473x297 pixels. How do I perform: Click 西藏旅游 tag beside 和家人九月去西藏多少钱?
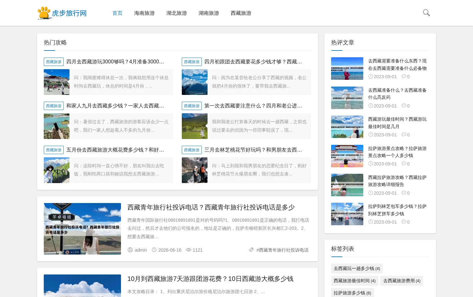[x=54, y=106]
